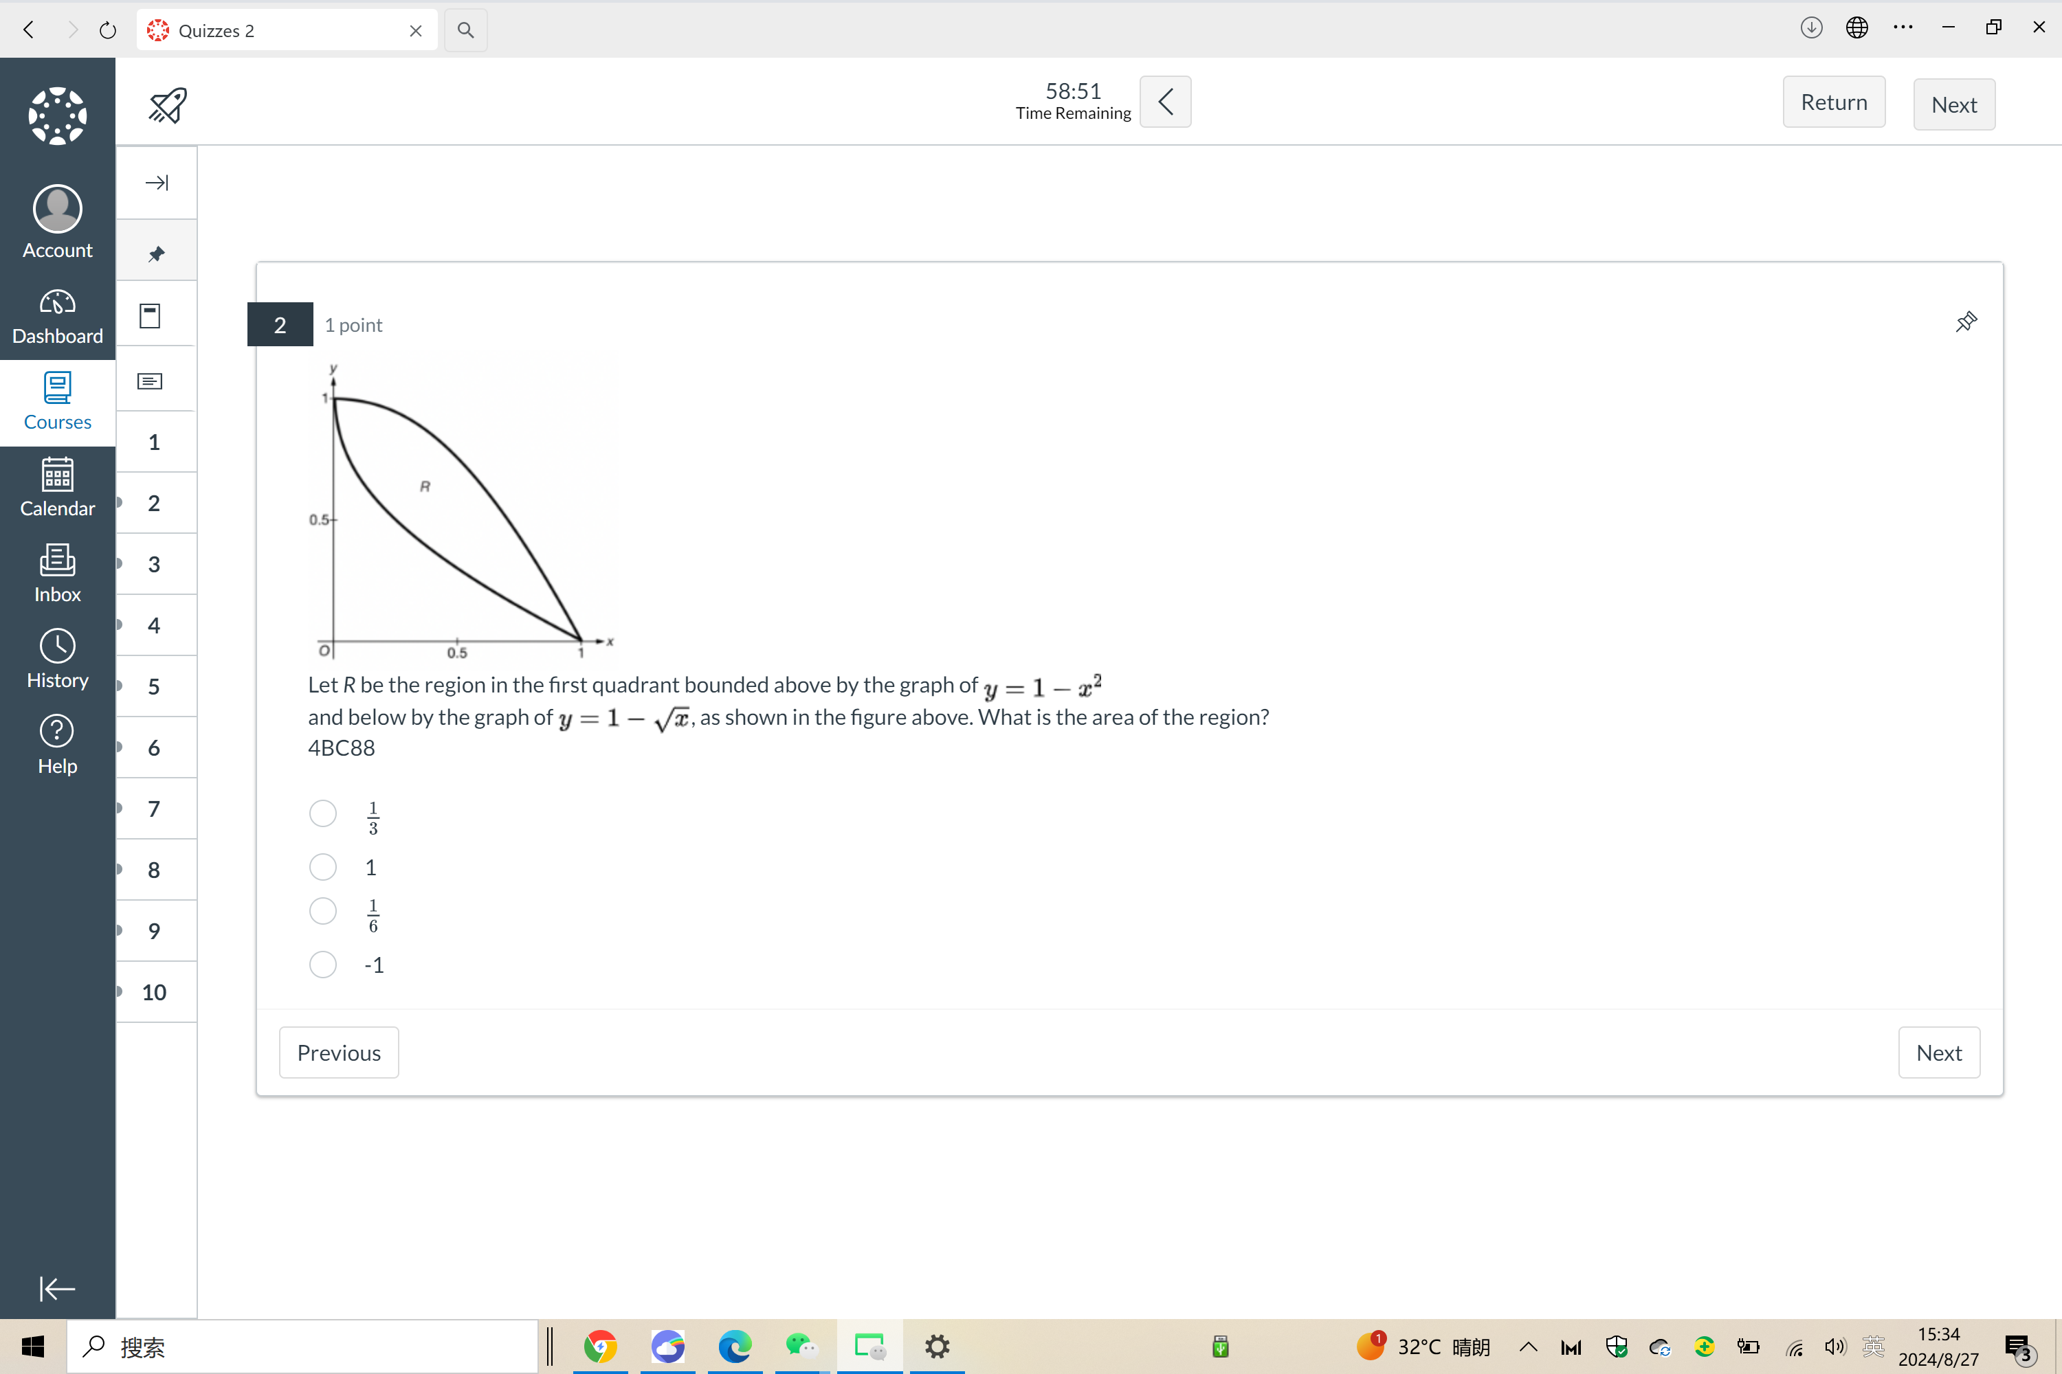Navigate to question 5 in sidebar

click(152, 686)
